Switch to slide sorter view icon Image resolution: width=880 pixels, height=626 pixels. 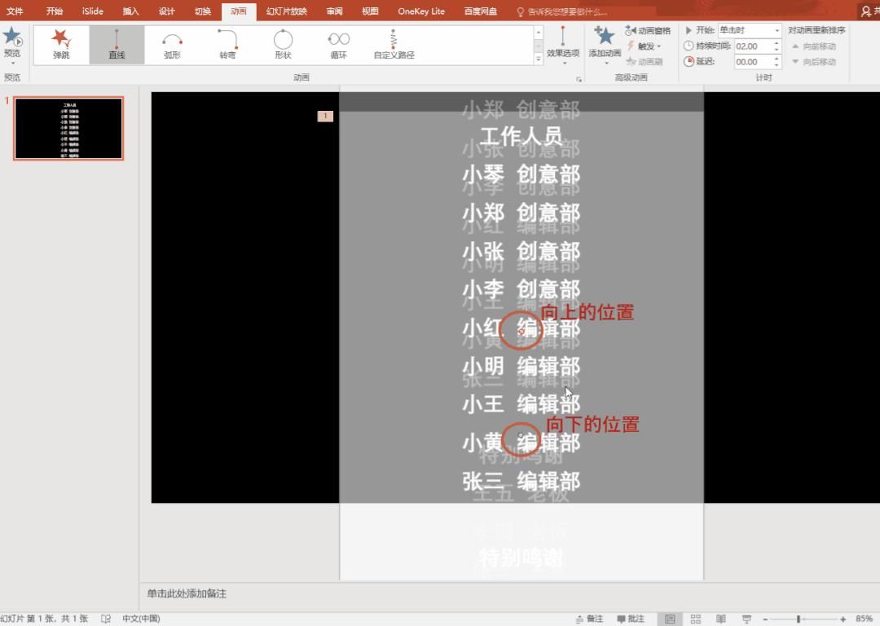(x=697, y=618)
